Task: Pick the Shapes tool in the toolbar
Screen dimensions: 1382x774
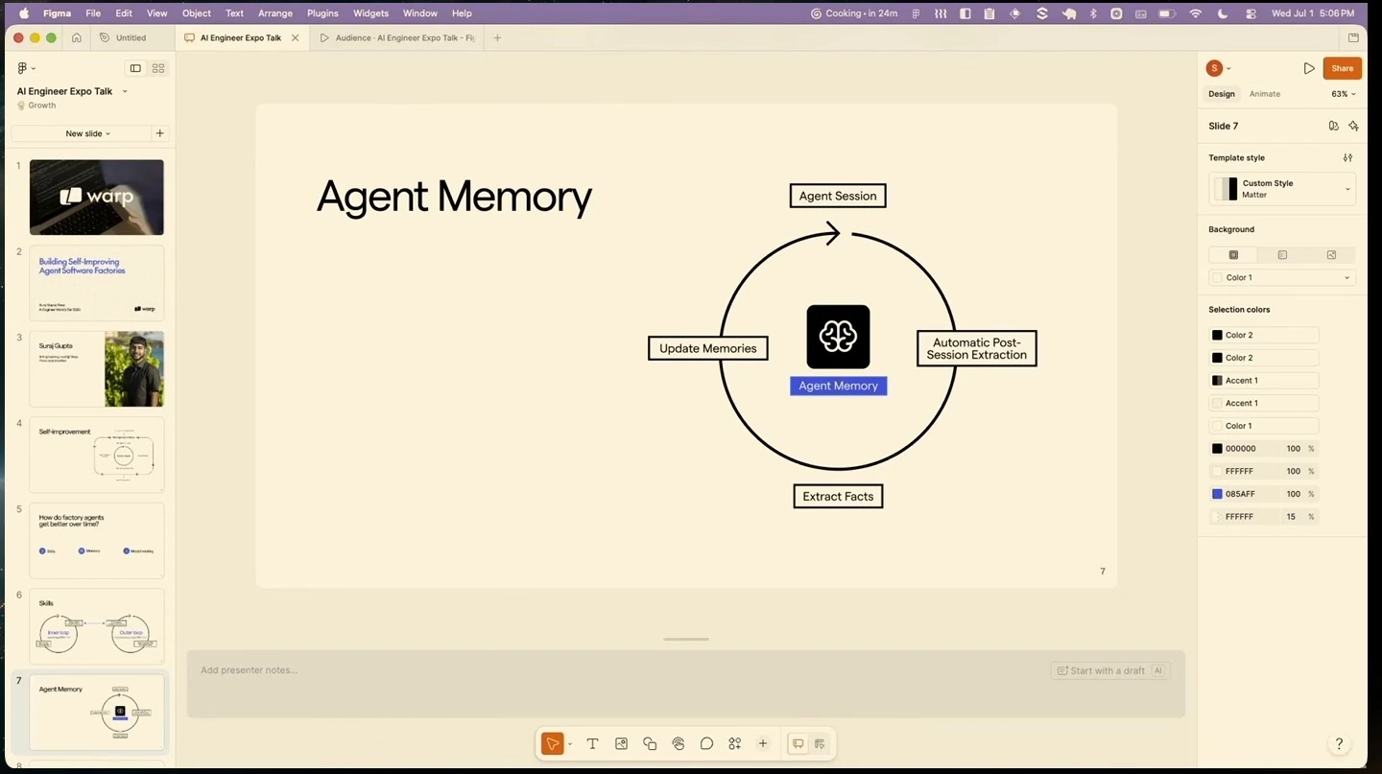Action: [650, 744]
